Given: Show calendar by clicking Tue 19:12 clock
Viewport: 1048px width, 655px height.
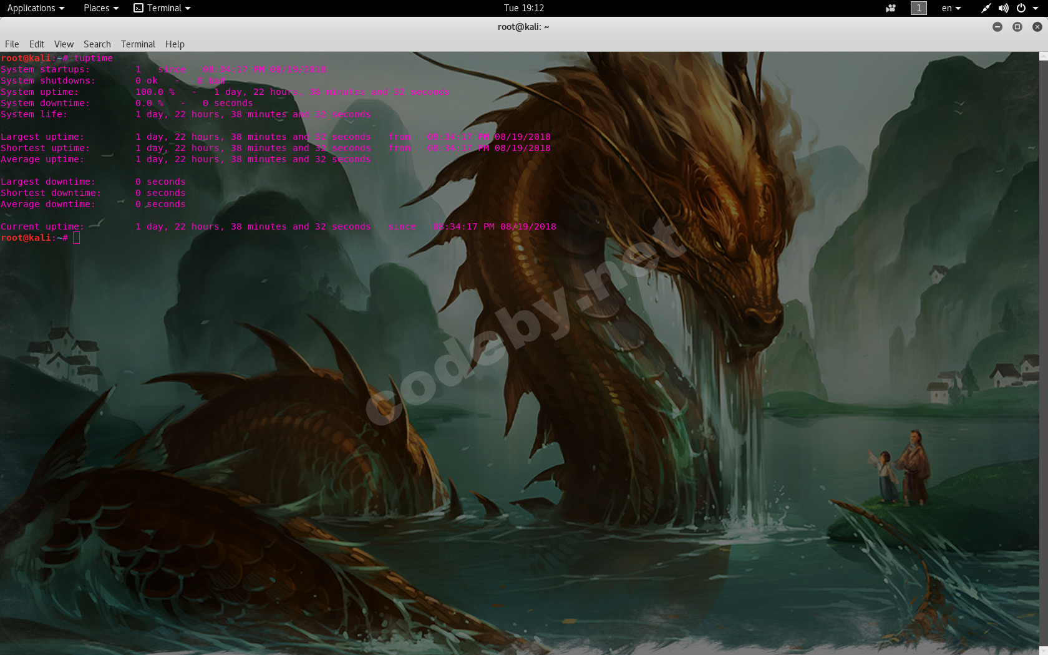Looking at the screenshot, I should click(523, 8).
